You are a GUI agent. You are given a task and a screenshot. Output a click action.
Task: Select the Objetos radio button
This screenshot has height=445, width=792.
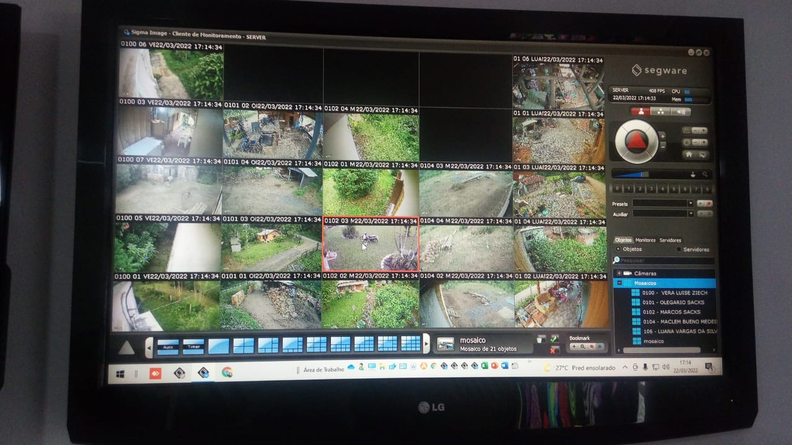pos(618,249)
